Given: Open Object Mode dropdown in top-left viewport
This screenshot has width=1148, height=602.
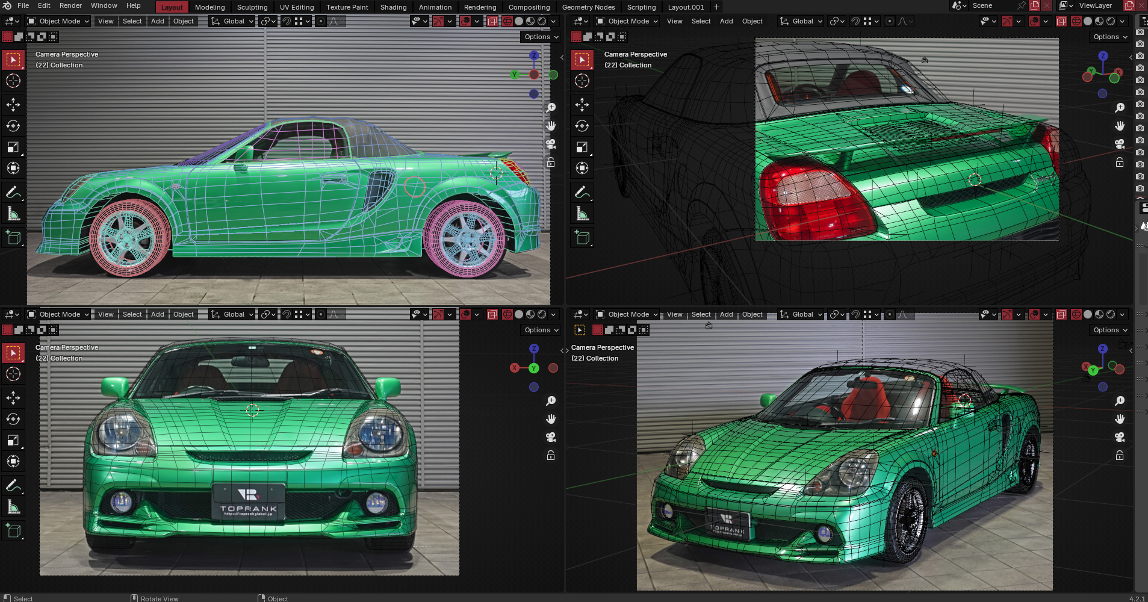Looking at the screenshot, I should 59,21.
